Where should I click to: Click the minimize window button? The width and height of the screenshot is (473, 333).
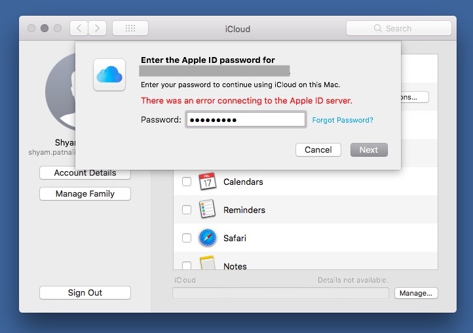tap(45, 28)
